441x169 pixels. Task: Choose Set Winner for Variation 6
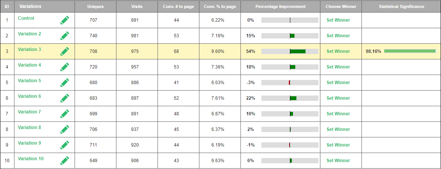click(338, 98)
